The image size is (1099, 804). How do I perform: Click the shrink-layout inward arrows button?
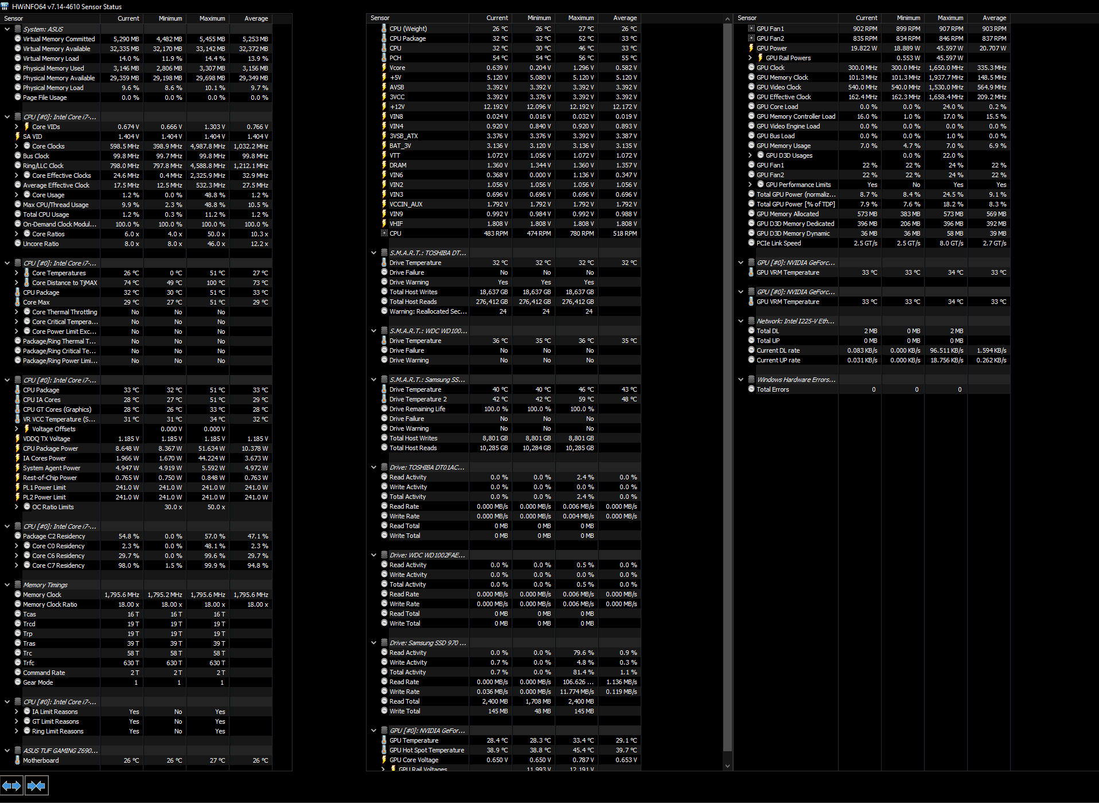(x=36, y=786)
